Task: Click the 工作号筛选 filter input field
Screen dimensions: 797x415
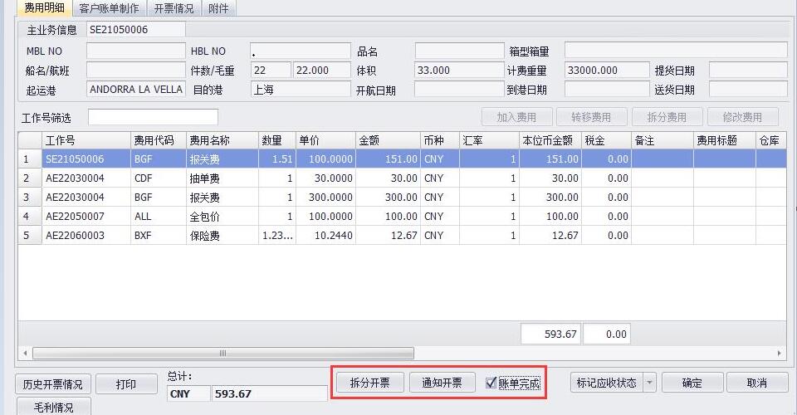Action: pyautogui.click(x=153, y=117)
